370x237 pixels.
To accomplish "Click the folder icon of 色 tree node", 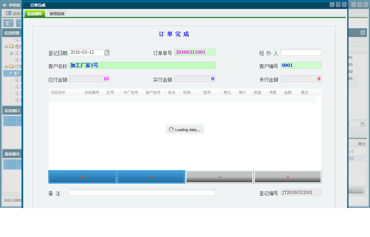I will click(11, 46).
